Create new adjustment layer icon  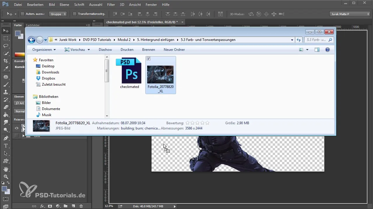coord(58,206)
